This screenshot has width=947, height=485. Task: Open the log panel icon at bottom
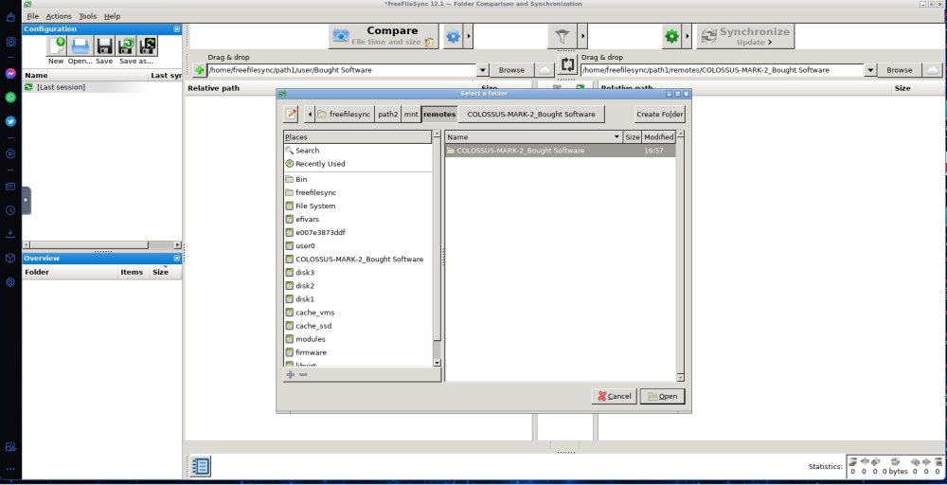(x=200, y=466)
